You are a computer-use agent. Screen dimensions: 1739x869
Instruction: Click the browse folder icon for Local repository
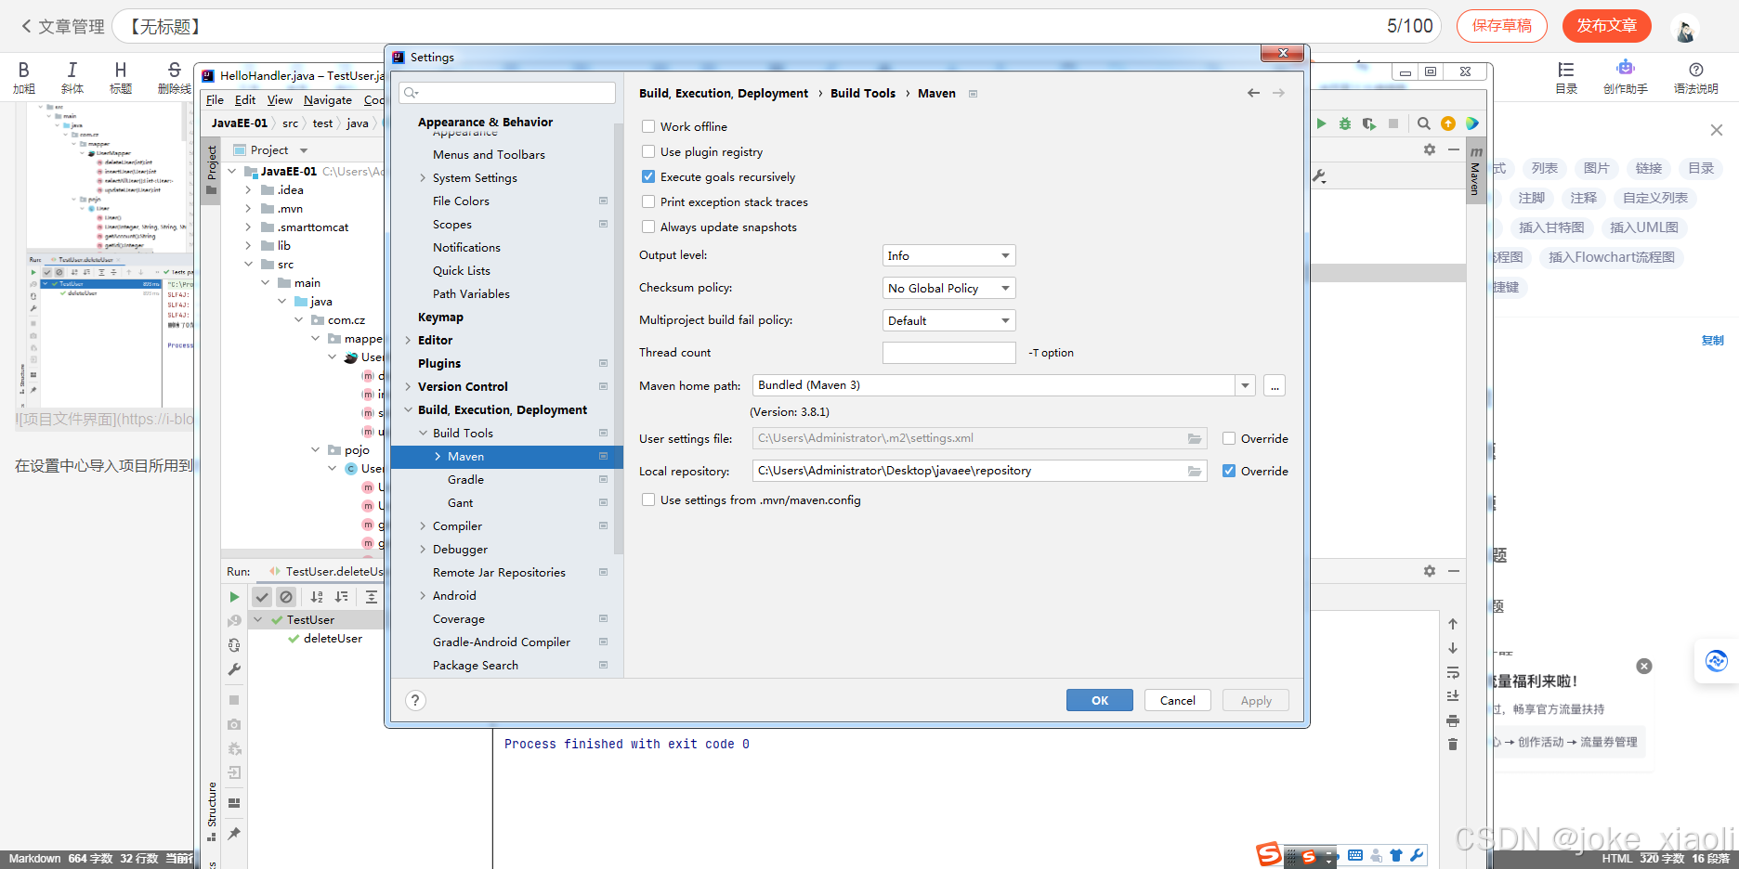coord(1195,471)
